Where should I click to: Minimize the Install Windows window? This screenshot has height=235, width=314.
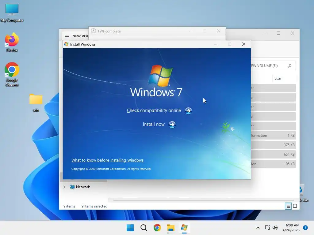[216, 44]
